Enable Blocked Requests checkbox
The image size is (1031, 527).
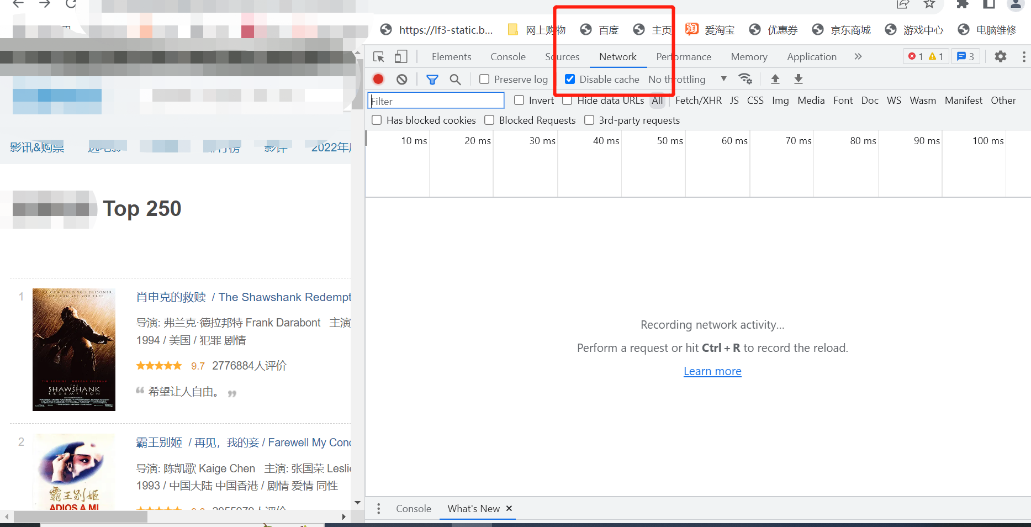(489, 120)
